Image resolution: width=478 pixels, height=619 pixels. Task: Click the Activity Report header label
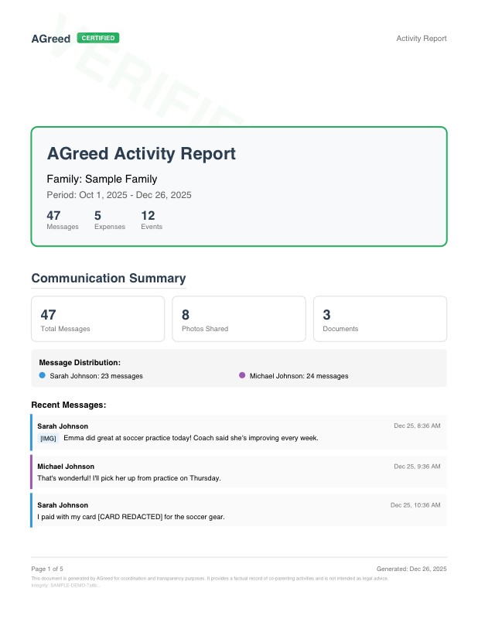[422, 38]
